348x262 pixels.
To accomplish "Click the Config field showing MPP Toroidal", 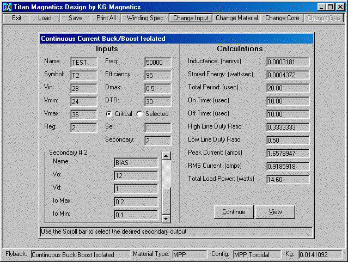I will point(257,255).
